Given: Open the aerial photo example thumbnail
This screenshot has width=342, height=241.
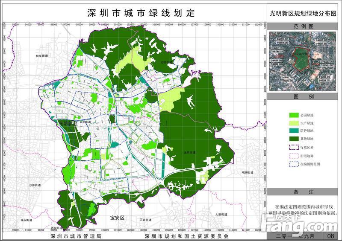Looking at the screenshot, I should [x=303, y=61].
